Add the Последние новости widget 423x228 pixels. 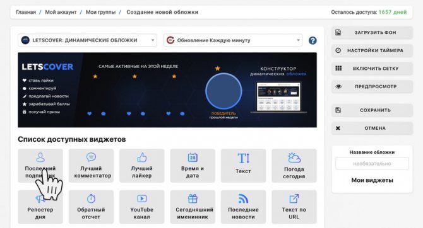click(243, 207)
